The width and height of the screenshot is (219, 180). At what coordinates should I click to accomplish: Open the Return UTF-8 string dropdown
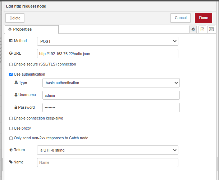pyautogui.click(x=108, y=150)
